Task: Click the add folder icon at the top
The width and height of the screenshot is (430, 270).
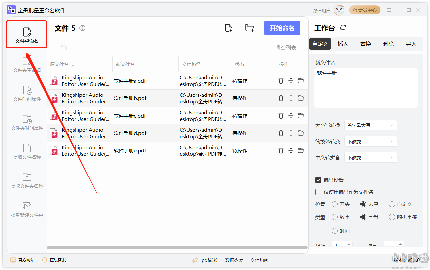Action: [249, 28]
